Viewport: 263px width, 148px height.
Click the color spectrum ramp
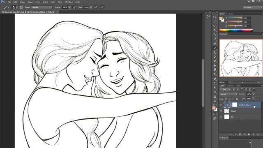236,30
